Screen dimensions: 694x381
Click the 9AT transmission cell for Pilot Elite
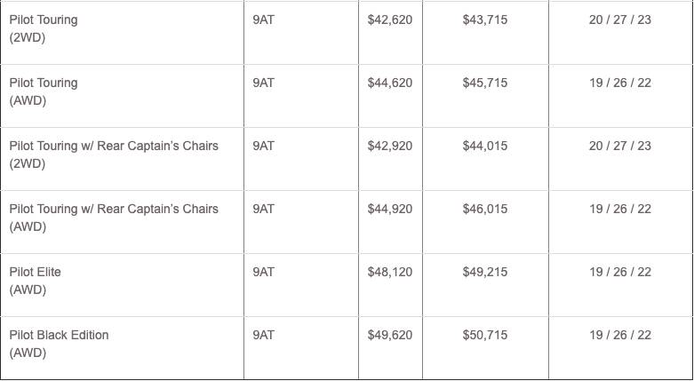[x=264, y=272]
